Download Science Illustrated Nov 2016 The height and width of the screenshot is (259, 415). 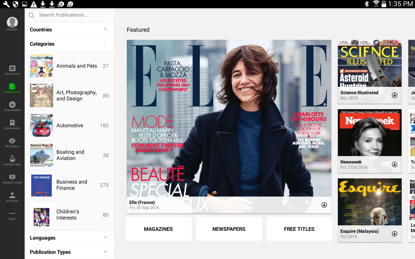[x=395, y=95]
